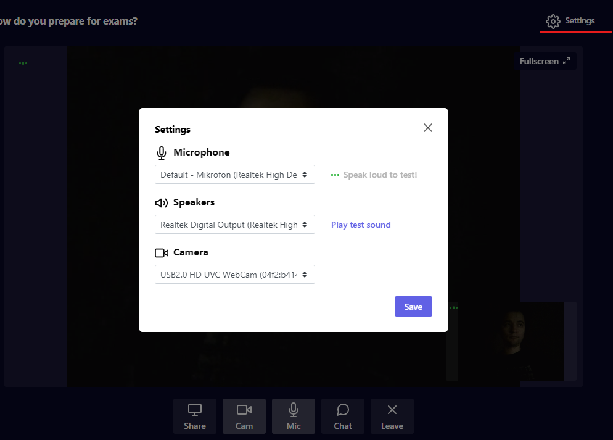Click the 'Speak loud to test!' text
Screen dimensions: 613x440
coord(380,175)
